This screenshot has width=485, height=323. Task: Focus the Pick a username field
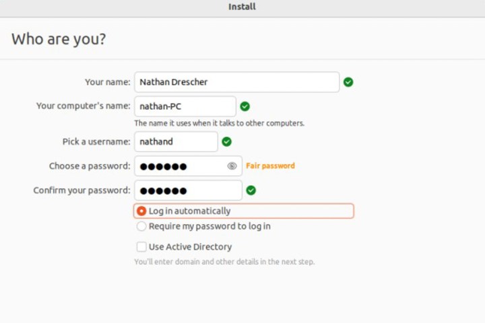[x=176, y=141]
